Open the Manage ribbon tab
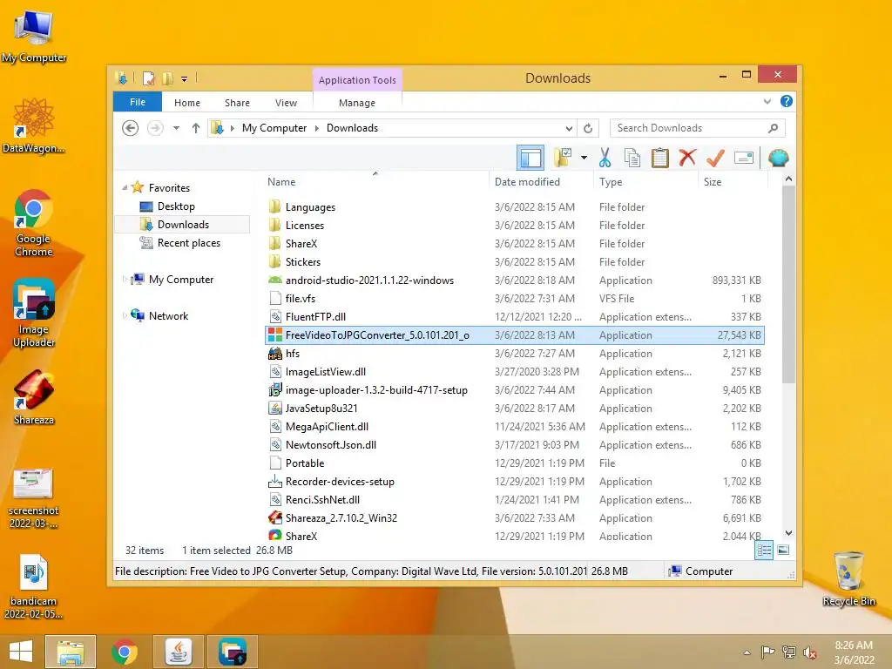The width and height of the screenshot is (892, 669). coord(357,103)
